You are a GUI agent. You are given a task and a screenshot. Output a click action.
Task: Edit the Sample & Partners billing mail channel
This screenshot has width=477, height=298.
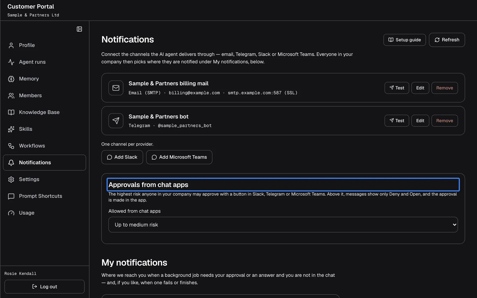420,88
